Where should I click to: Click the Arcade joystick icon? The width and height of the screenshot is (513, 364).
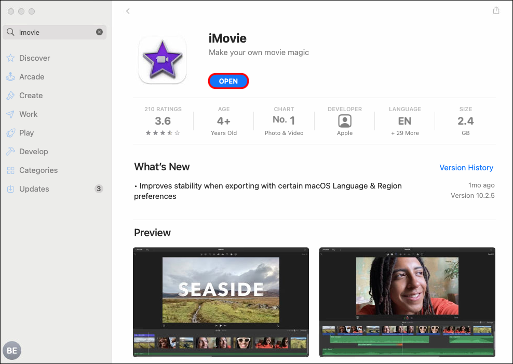10,76
